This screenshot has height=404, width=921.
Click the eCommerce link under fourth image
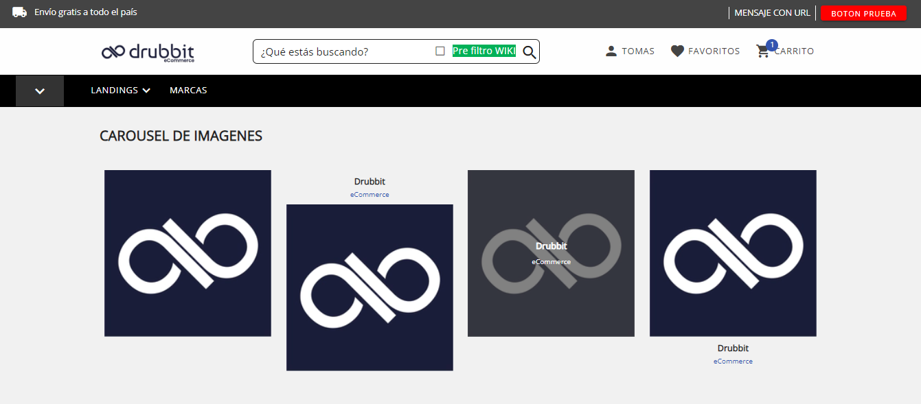pyautogui.click(x=733, y=361)
